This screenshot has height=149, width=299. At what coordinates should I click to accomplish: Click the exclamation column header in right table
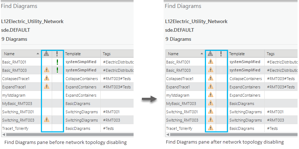coord(221,54)
